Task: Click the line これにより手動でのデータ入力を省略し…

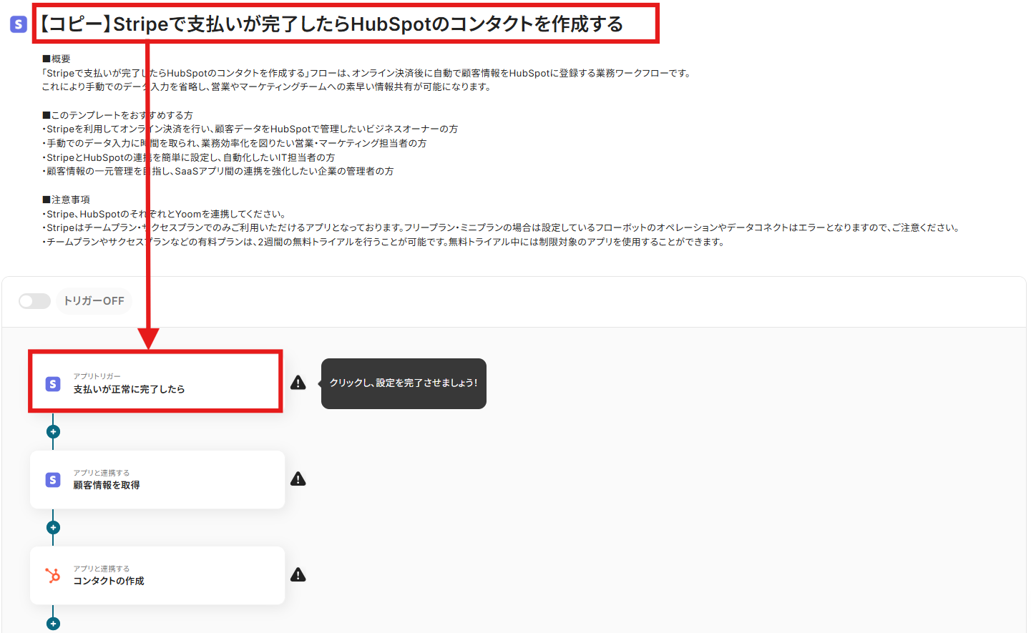Action: pyautogui.click(x=267, y=87)
